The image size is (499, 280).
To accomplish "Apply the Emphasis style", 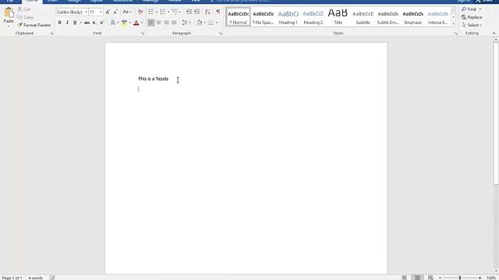I will [412, 17].
